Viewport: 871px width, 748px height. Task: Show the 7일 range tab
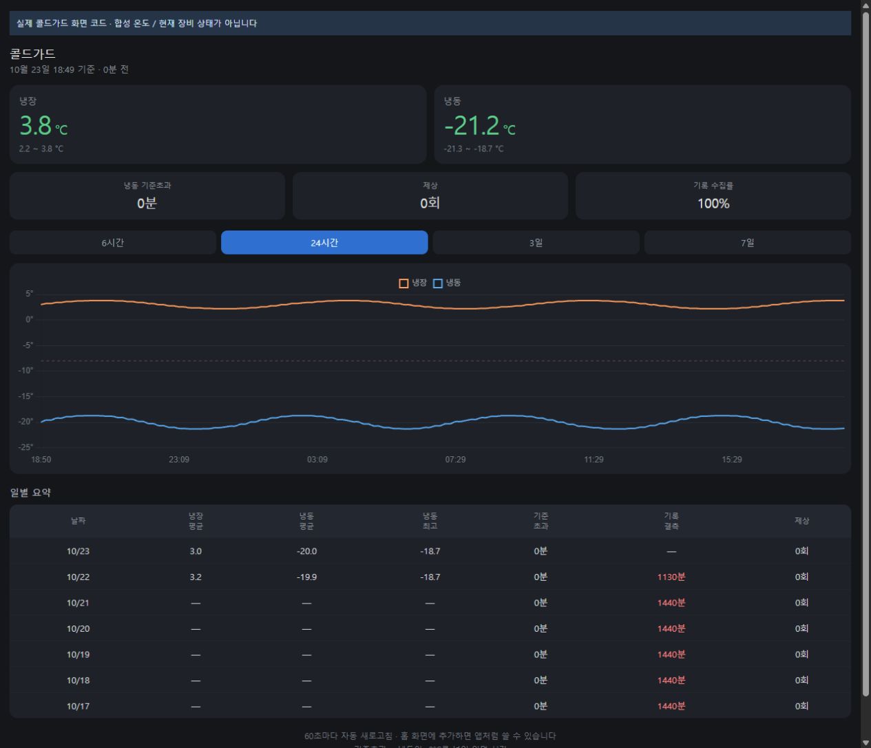point(748,242)
